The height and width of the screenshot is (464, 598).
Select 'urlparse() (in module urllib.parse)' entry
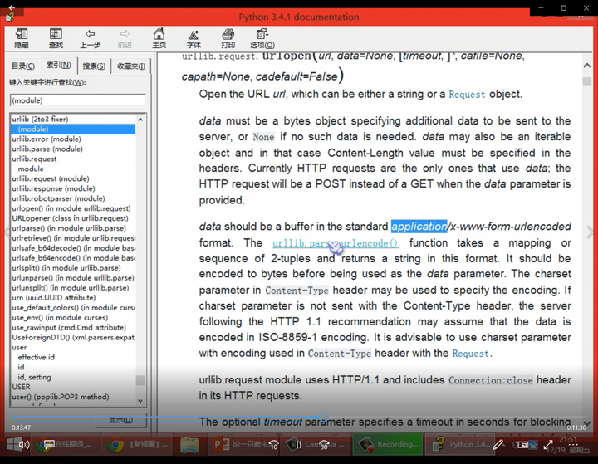(69, 228)
